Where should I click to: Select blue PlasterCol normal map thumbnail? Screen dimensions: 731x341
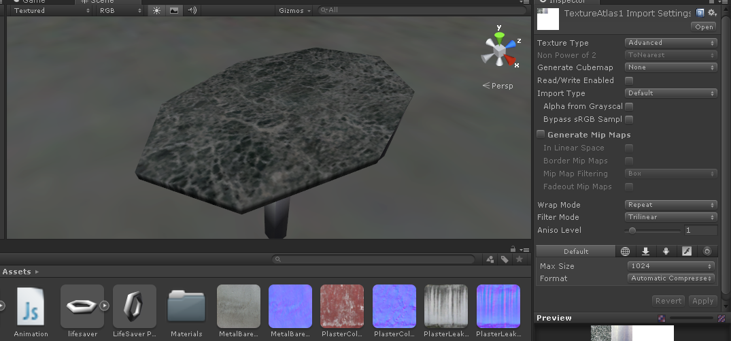coord(394,306)
